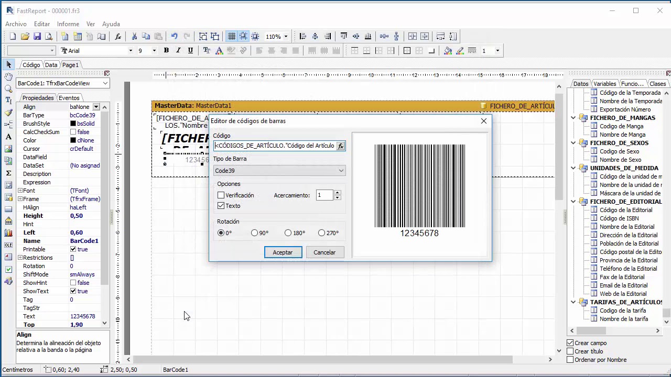Viewport: 671px width, 377px height.
Task: Apply underline with the U icon
Action: point(190,50)
